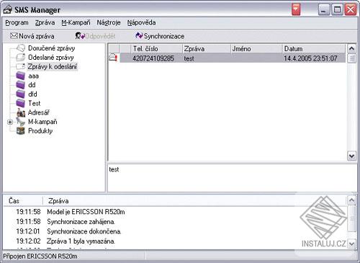
Task: Select Zprávy k odeslání in the tree
Action: pos(53,66)
